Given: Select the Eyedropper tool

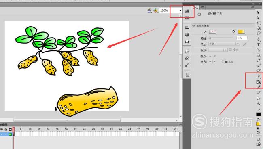Looking at the screenshot, I should [x=258, y=87].
